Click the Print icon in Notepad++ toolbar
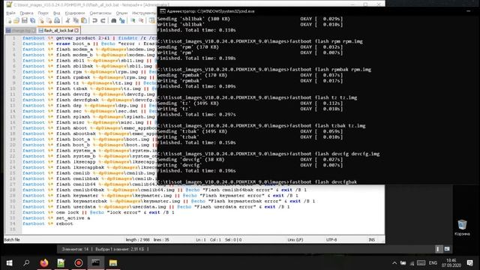This screenshot has width=480, height=270. click(57, 20)
